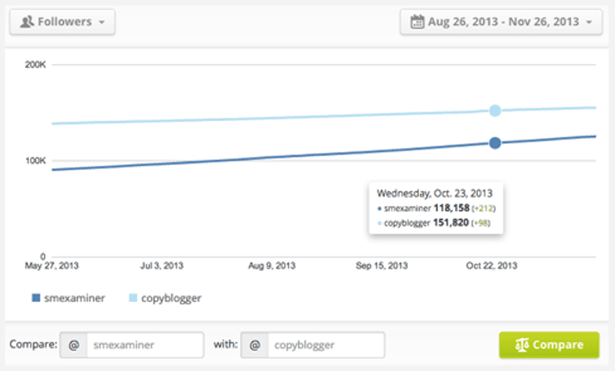Click the copyblogger compare input field
The height and width of the screenshot is (371, 615).
[x=326, y=345]
